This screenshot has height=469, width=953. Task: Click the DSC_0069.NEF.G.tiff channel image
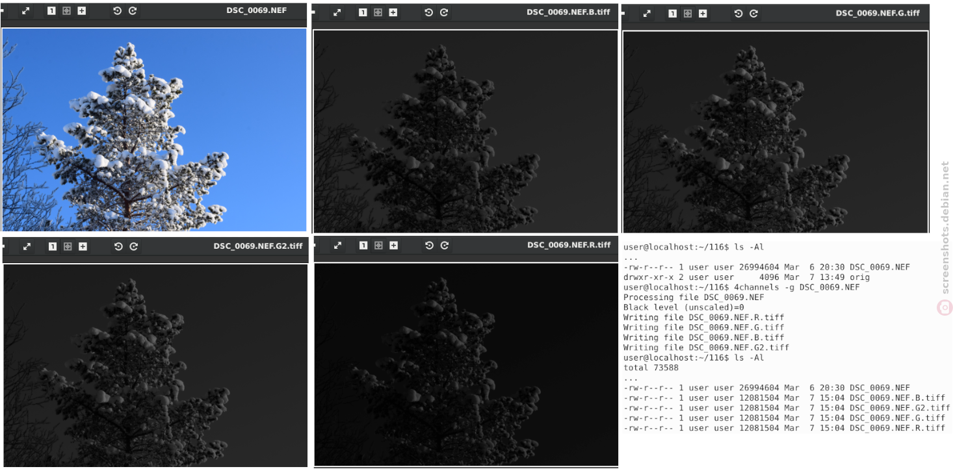click(776, 131)
